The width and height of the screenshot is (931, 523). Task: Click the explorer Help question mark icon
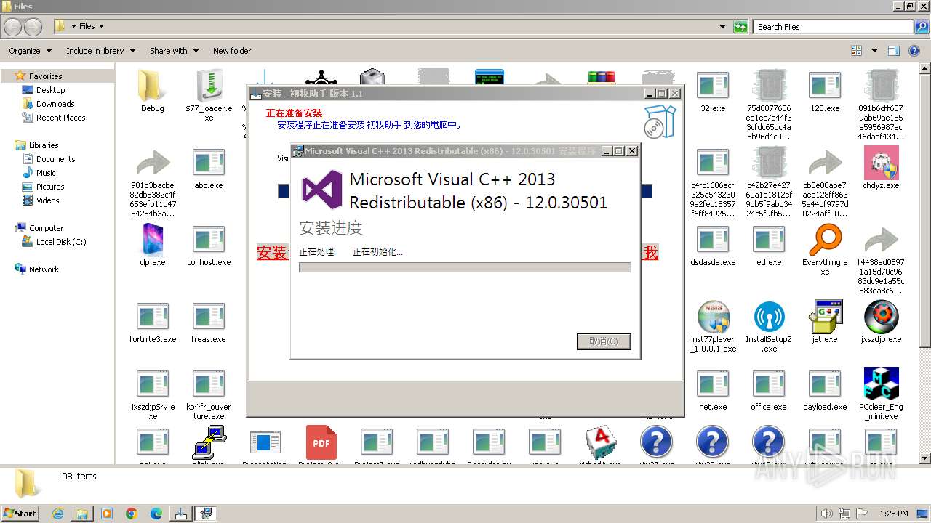click(x=914, y=51)
